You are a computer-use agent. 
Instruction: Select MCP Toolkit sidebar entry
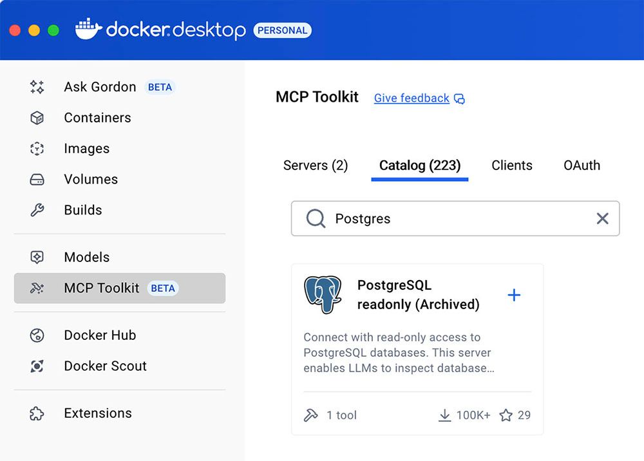(120, 288)
